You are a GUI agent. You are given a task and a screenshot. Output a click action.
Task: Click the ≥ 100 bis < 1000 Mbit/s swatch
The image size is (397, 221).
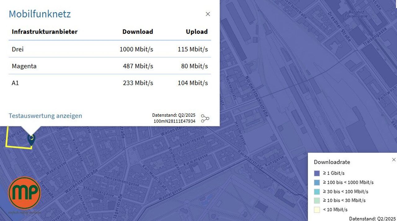317,183
